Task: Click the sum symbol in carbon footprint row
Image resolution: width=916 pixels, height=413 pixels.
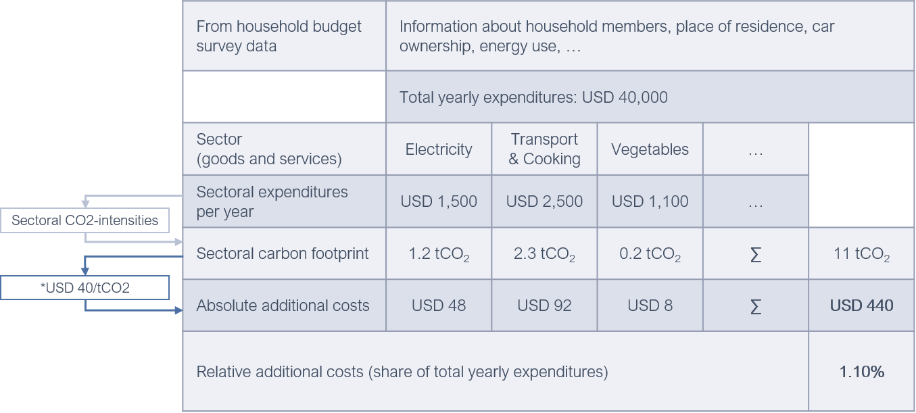Action: (x=755, y=254)
